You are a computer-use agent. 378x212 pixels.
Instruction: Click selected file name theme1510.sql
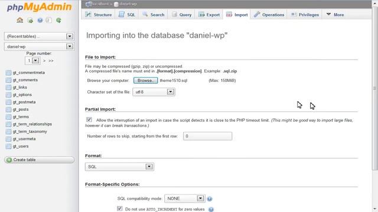click(x=174, y=81)
